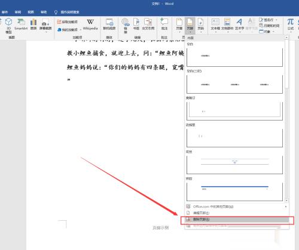The height and width of the screenshot is (250, 299).
Task: Add a comment with the 批注 icon
Action: click(x=164, y=24)
